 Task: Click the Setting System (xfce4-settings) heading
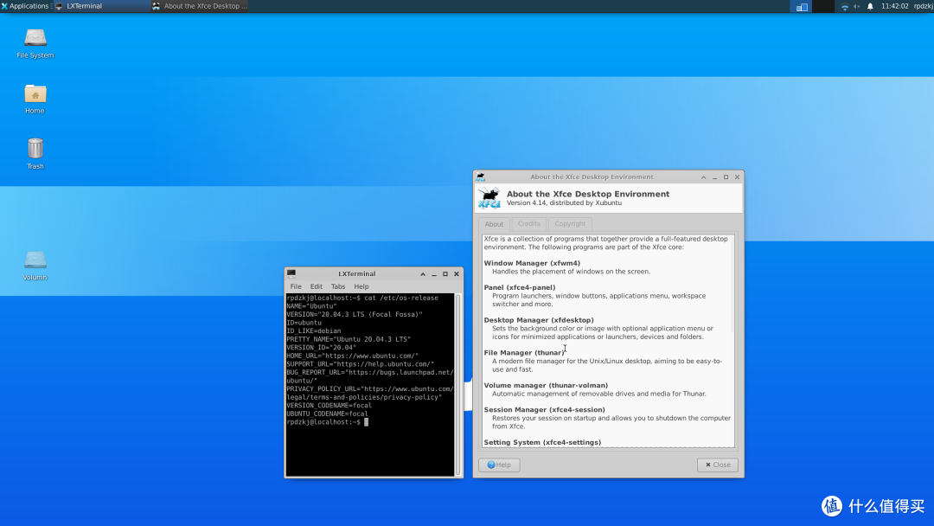pos(542,443)
